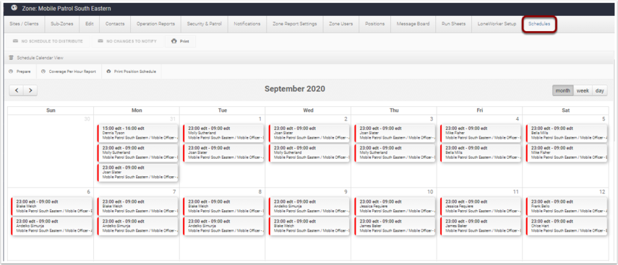Open the Run Sheets tab
The height and width of the screenshot is (265, 618).
click(453, 24)
